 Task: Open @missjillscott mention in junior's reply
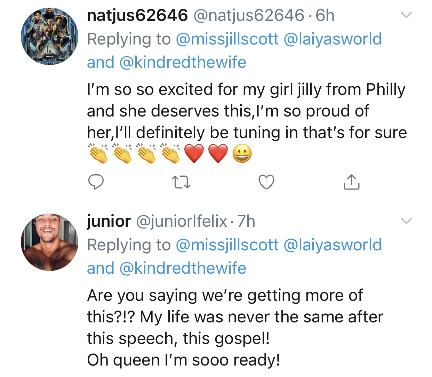click(227, 245)
